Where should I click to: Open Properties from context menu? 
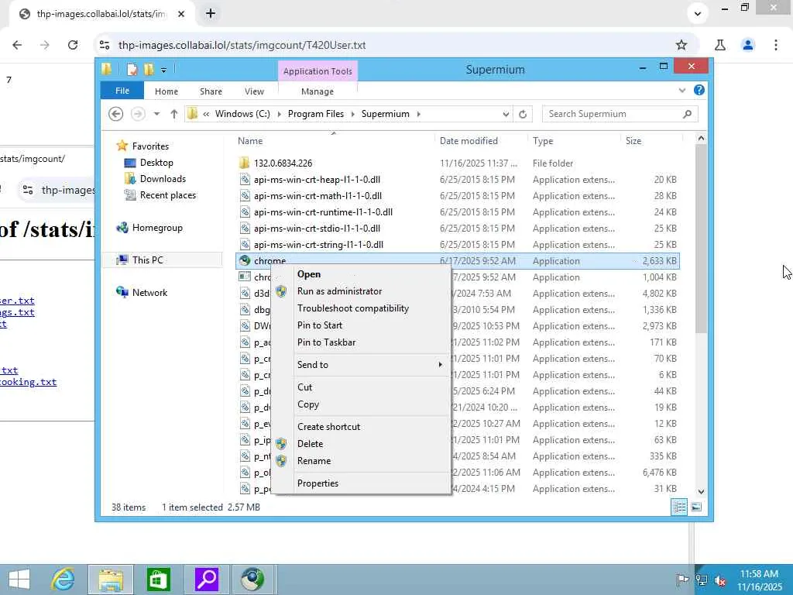[x=318, y=483]
